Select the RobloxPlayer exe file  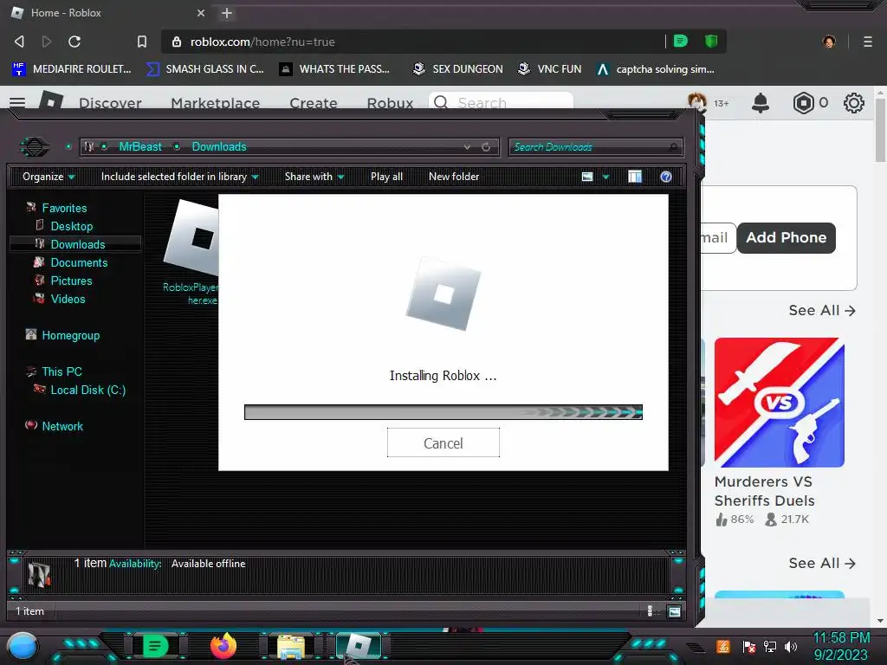pos(191,254)
